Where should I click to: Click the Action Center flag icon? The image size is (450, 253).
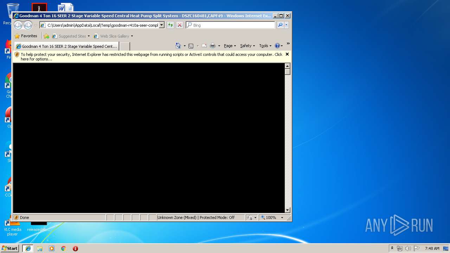[417, 248]
